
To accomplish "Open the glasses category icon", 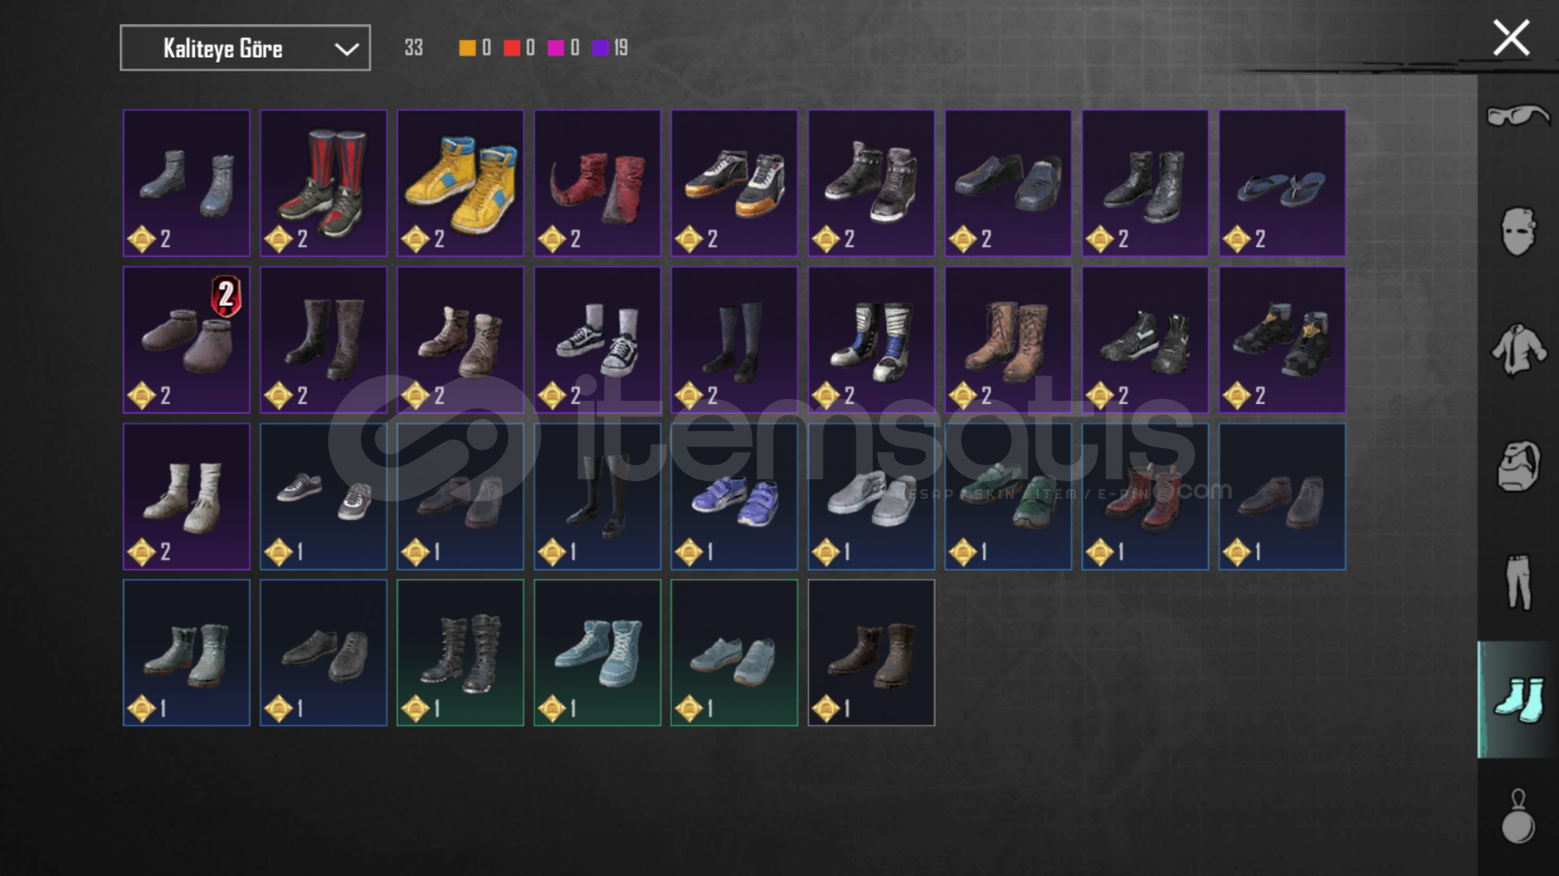I will (1518, 116).
